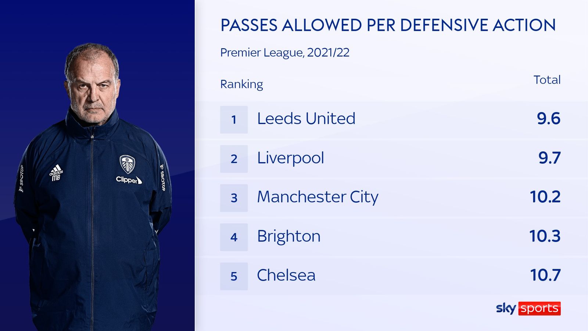
Task: Click Leeds United's 9.6 total value
Action: tap(548, 118)
